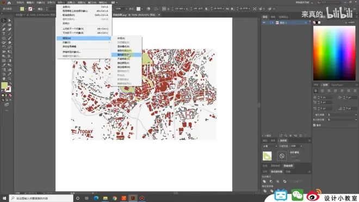This screenshot has width=359, height=202.
Task: Open Edit Toolbar three-dots button
Action: click(x=7, y=111)
